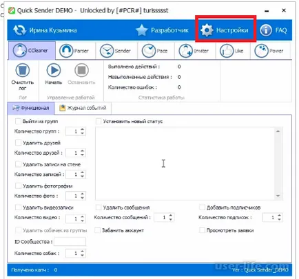Click Очистить лог trash bin icon
Viewport: 299px width, 279px height.
22,70
